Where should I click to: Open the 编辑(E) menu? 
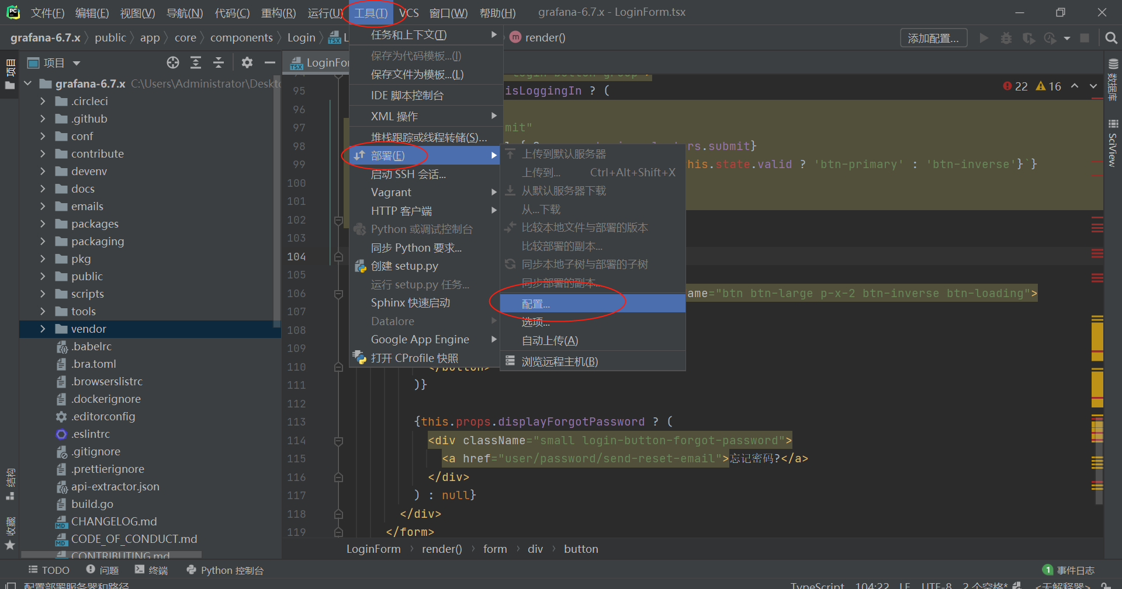(x=92, y=12)
